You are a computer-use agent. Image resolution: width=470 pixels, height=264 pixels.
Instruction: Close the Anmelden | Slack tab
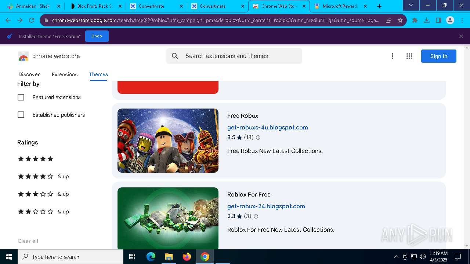[59, 6]
